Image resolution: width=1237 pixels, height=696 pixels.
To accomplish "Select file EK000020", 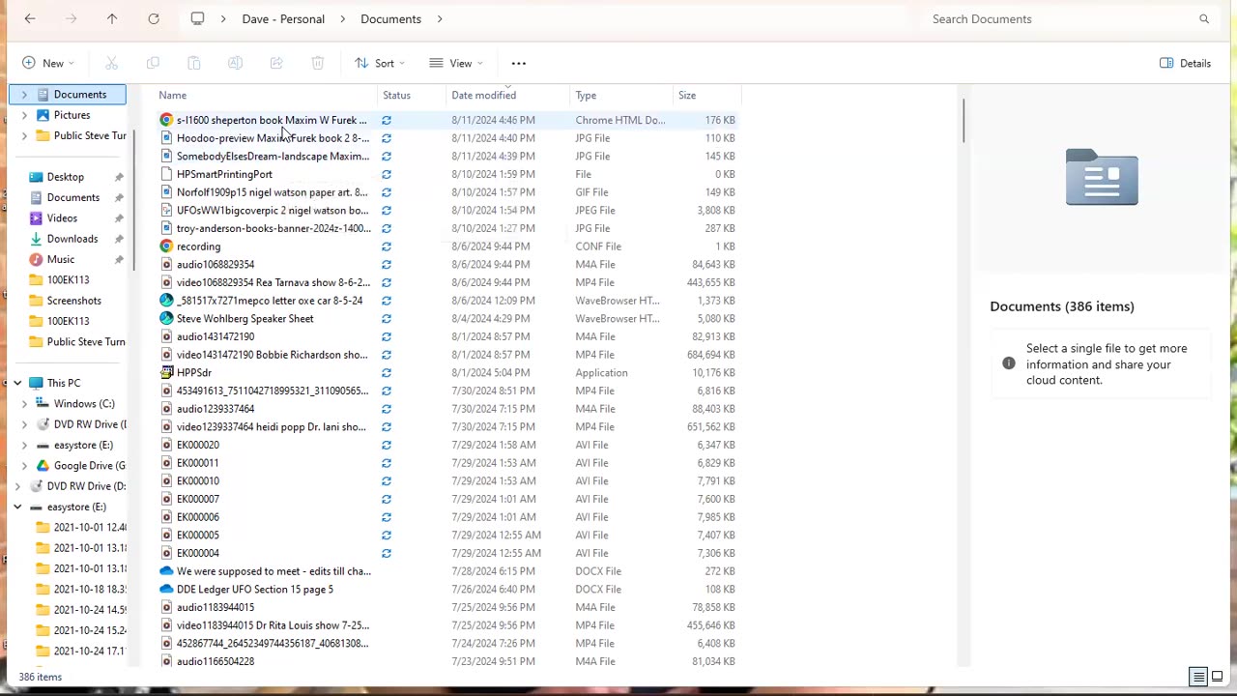I will coord(198,445).
